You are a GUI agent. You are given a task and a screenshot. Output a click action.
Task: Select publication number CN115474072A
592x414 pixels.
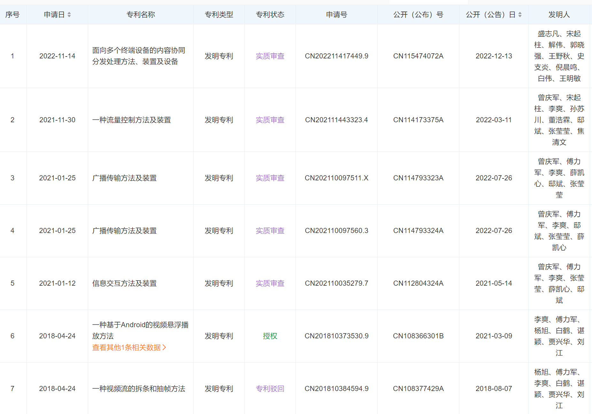pos(418,56)
